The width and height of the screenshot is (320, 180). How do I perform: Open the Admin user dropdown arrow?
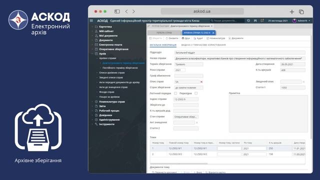click(x=309, y=20)
